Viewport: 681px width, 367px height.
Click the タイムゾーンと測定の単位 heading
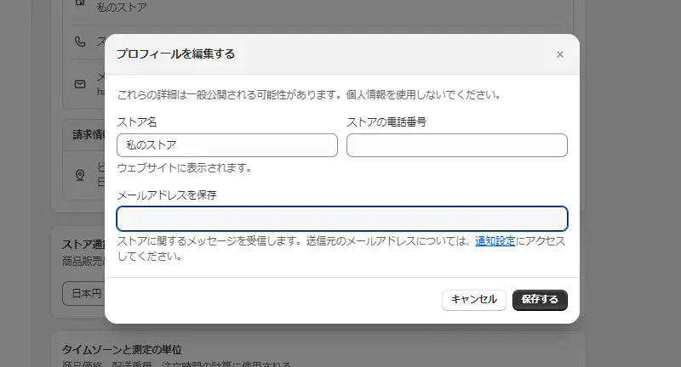point(122,349)
